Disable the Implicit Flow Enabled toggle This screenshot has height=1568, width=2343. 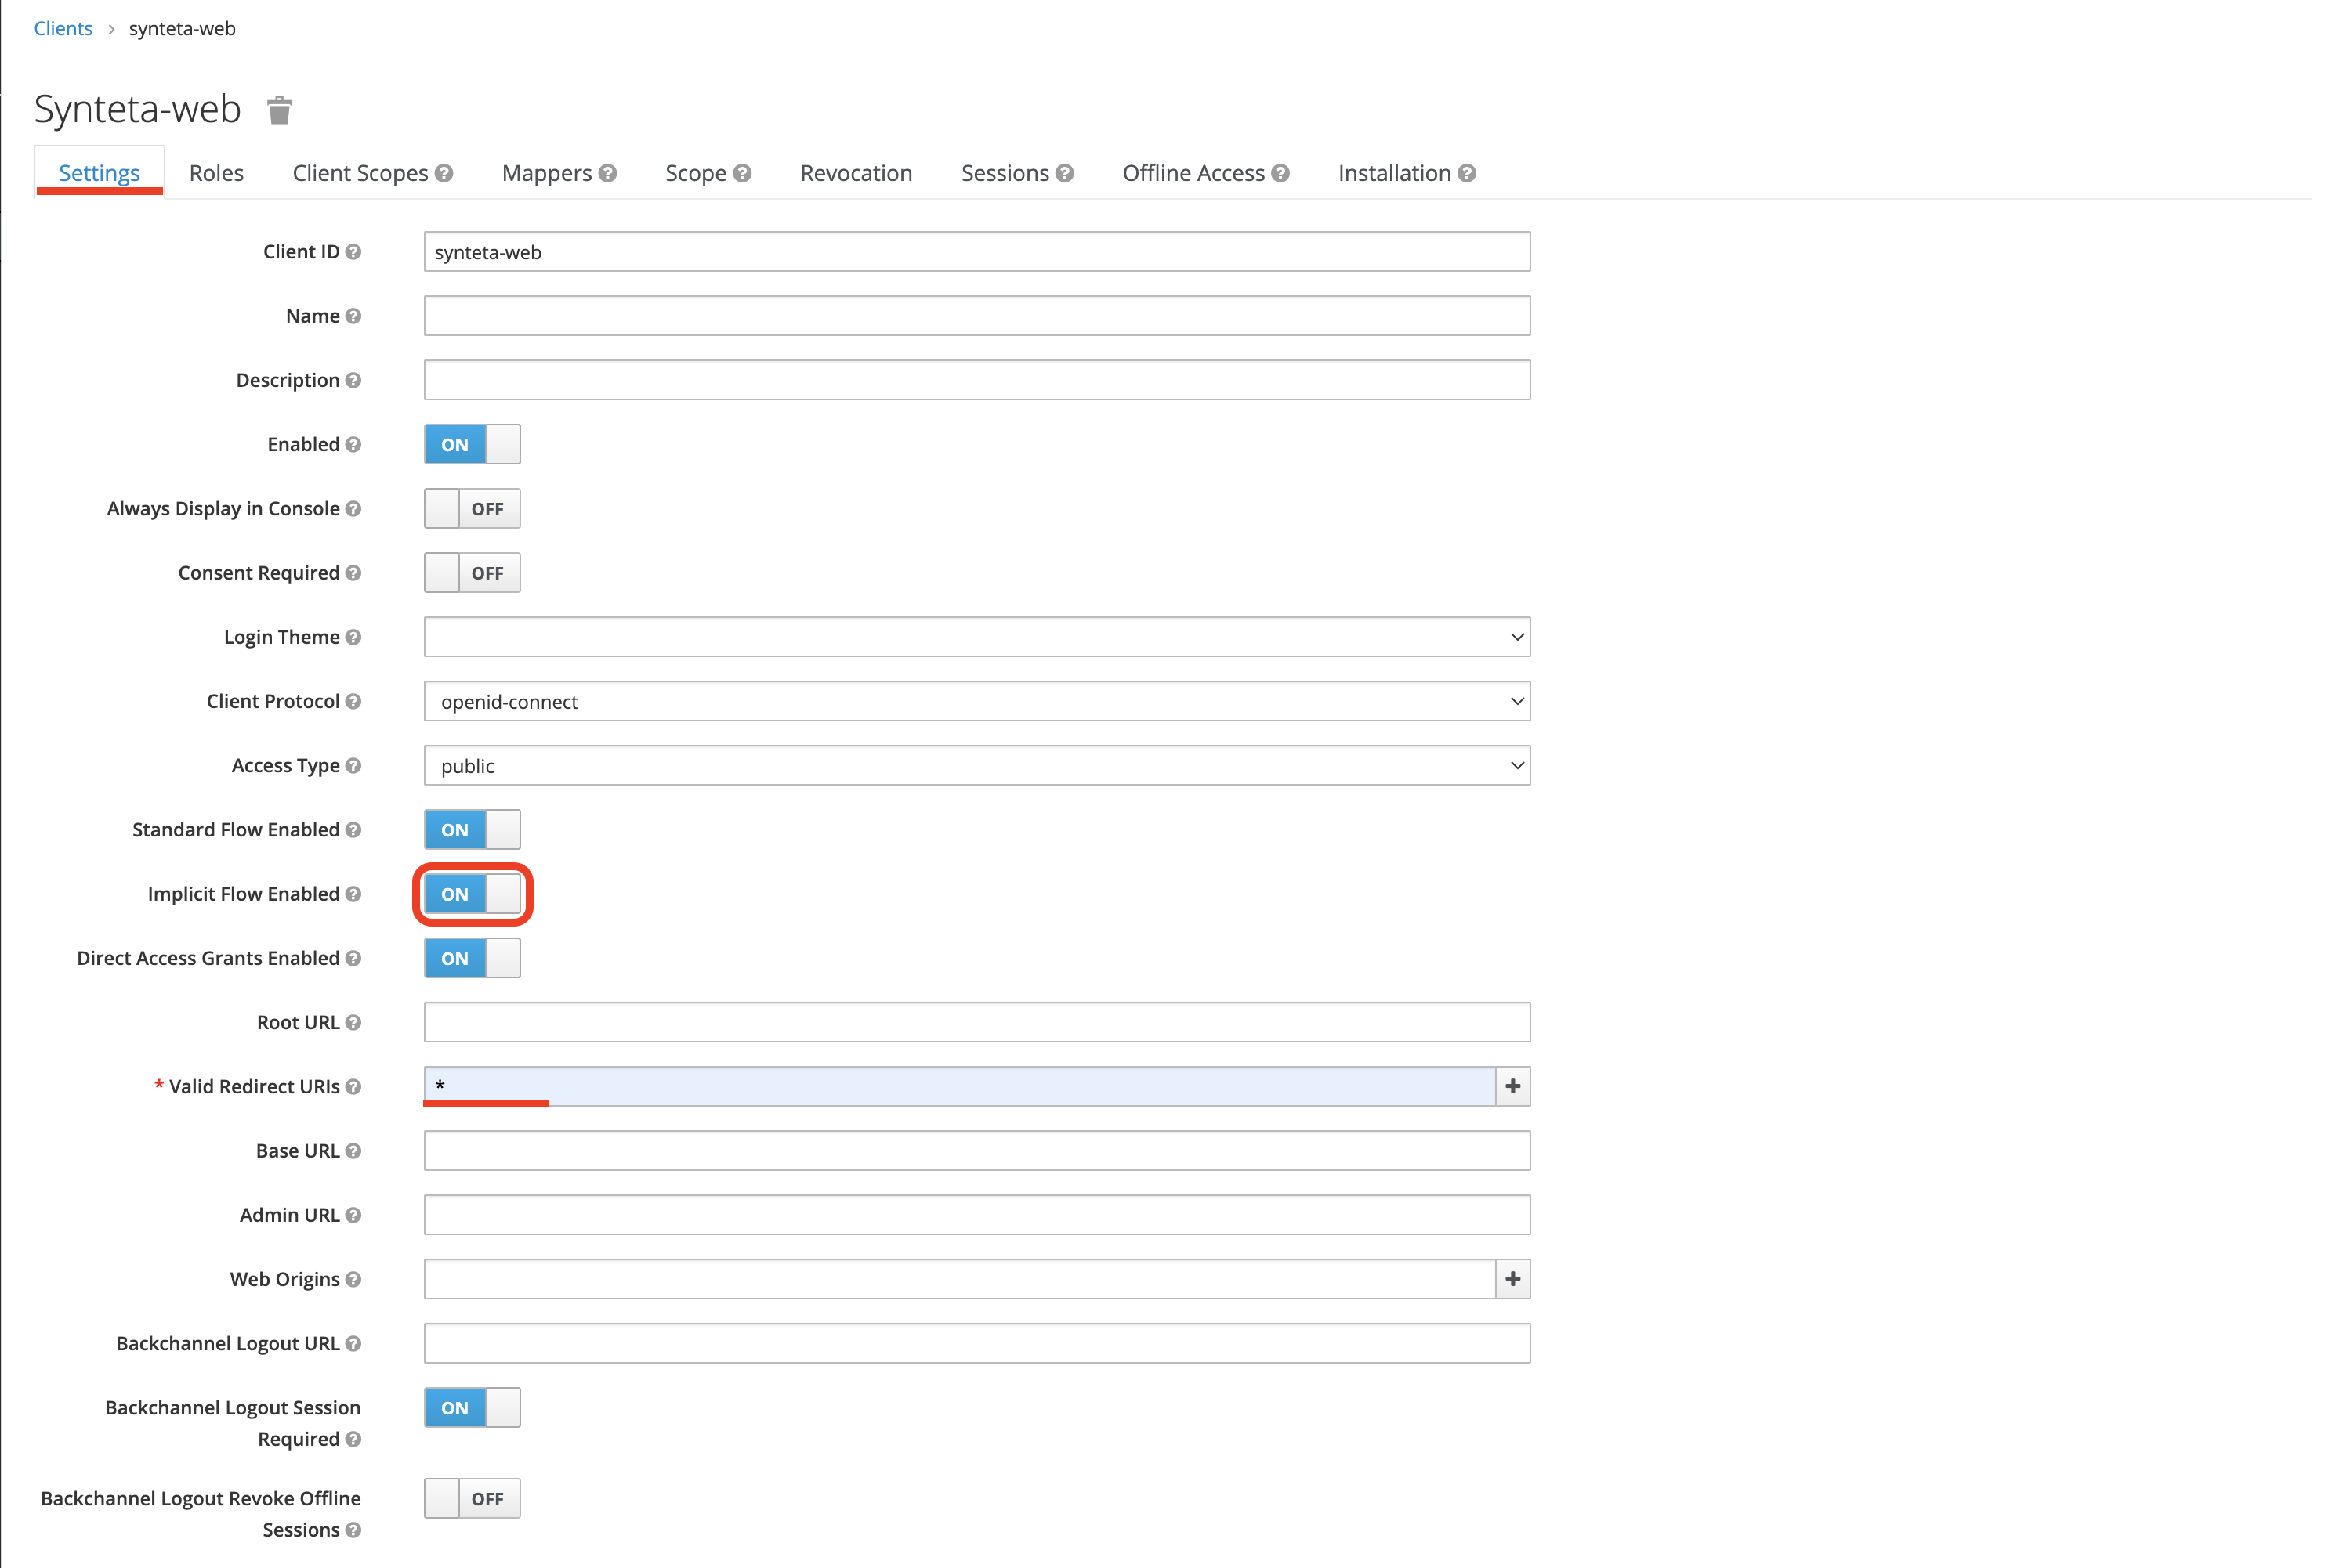pyautogui.click(x=473, y=894)
